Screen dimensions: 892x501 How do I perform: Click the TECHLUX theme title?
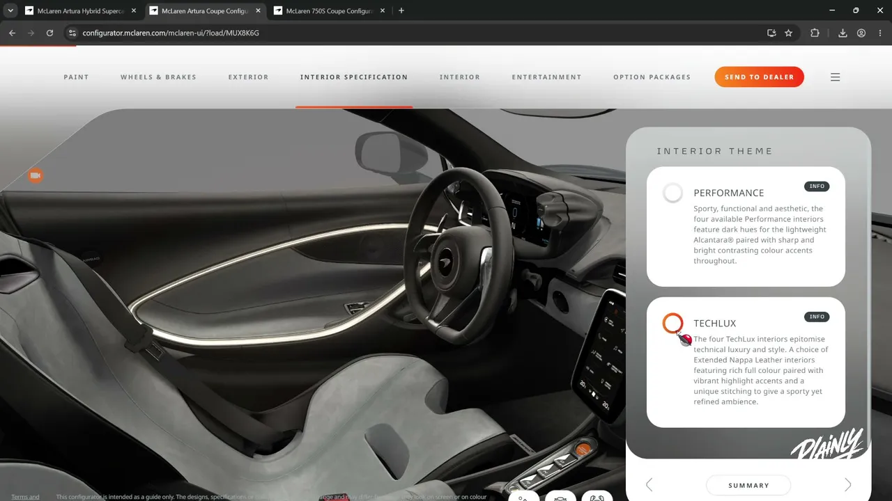pyautogui.click(x=714, y=324)
